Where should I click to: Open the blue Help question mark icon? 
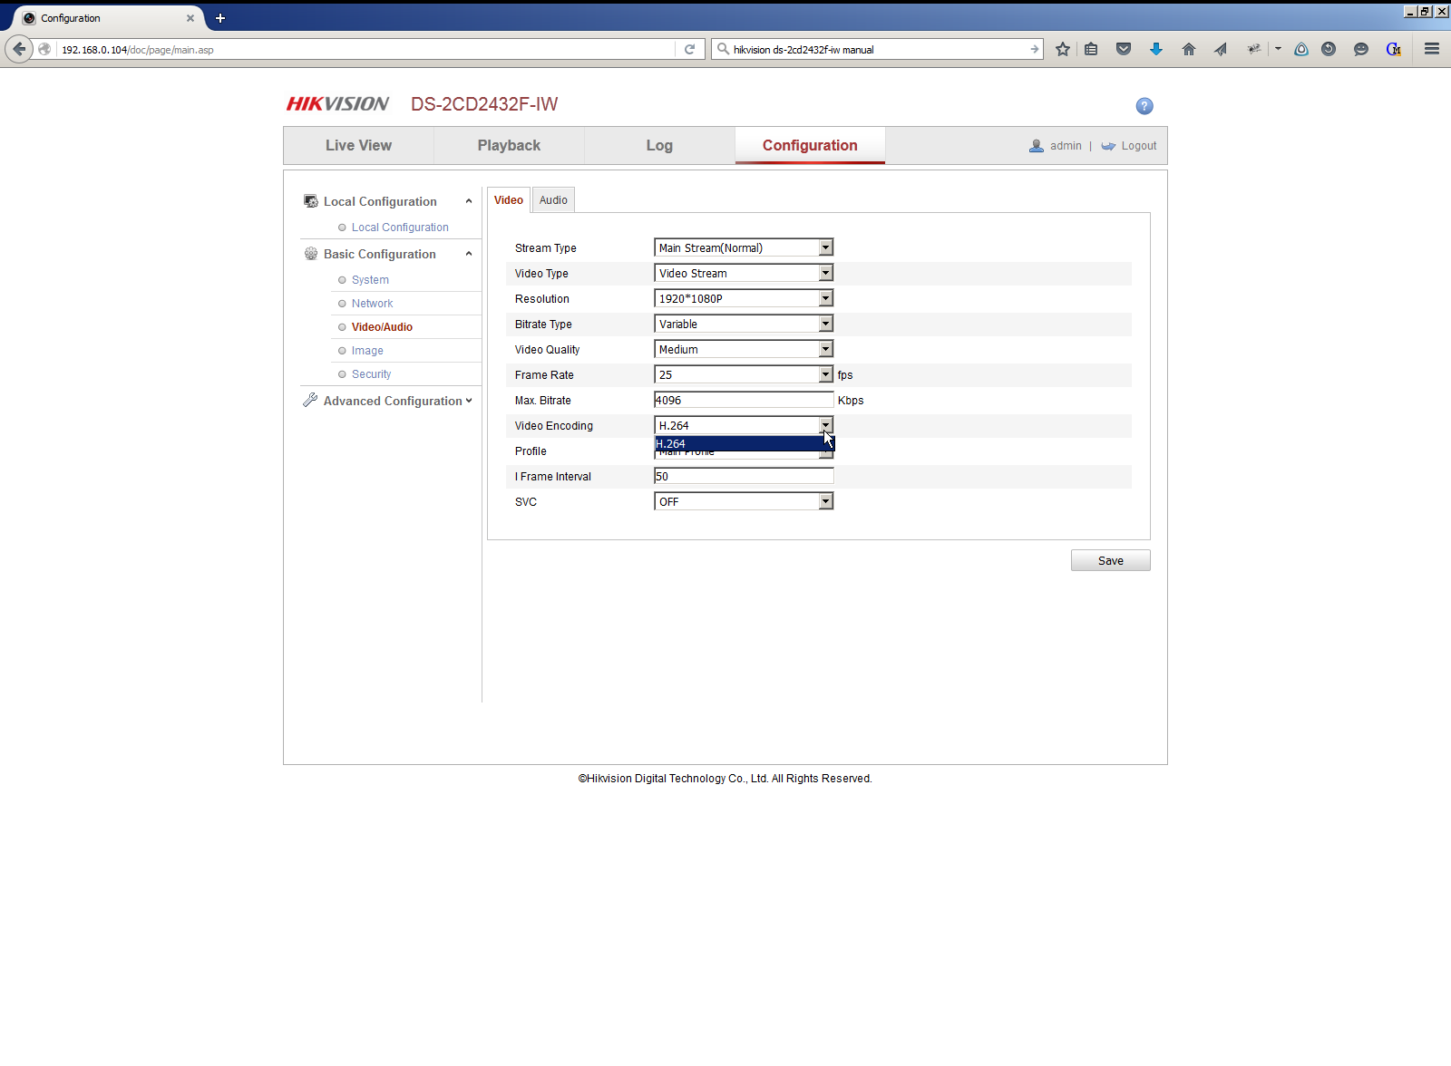click(x=1144, y=106)
